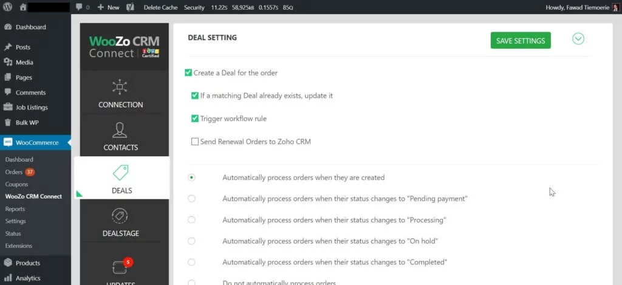Viewport: 622px width, 285px height.
Task: Click Delete Cache in the admin bar
Action: [x=160, y=7]
